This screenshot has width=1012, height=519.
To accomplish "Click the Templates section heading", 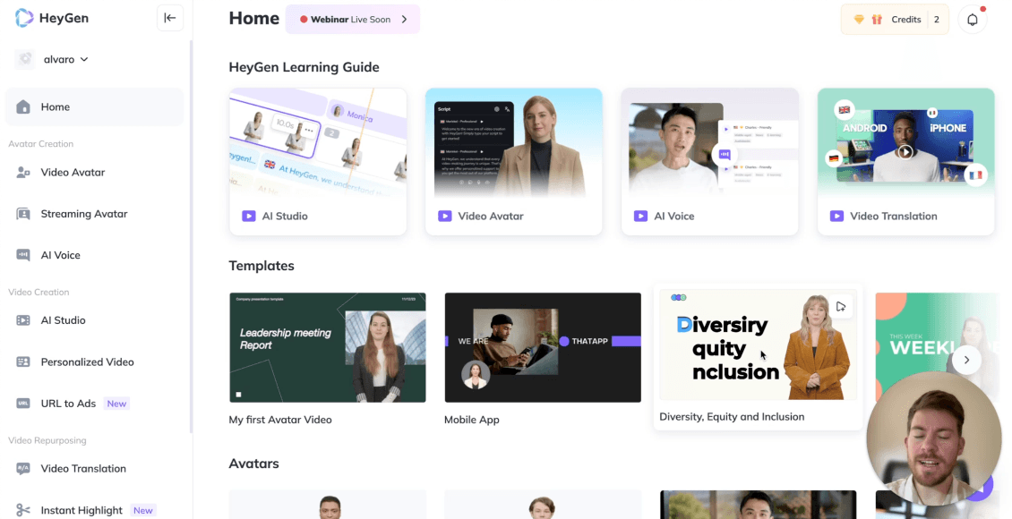I will tap(262, 266).
